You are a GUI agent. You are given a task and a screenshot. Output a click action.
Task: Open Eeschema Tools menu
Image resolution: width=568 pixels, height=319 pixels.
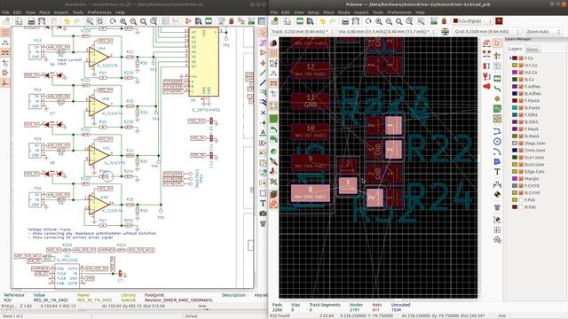coord(78,12)
